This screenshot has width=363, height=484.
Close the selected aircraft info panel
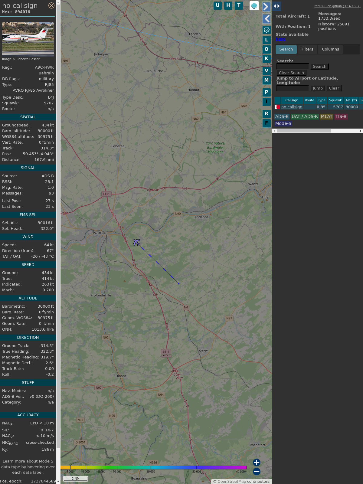[x=51, y=5]
